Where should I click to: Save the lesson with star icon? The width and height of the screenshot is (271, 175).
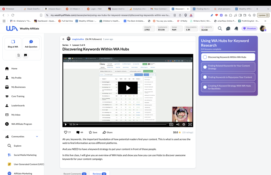point(93,132)
